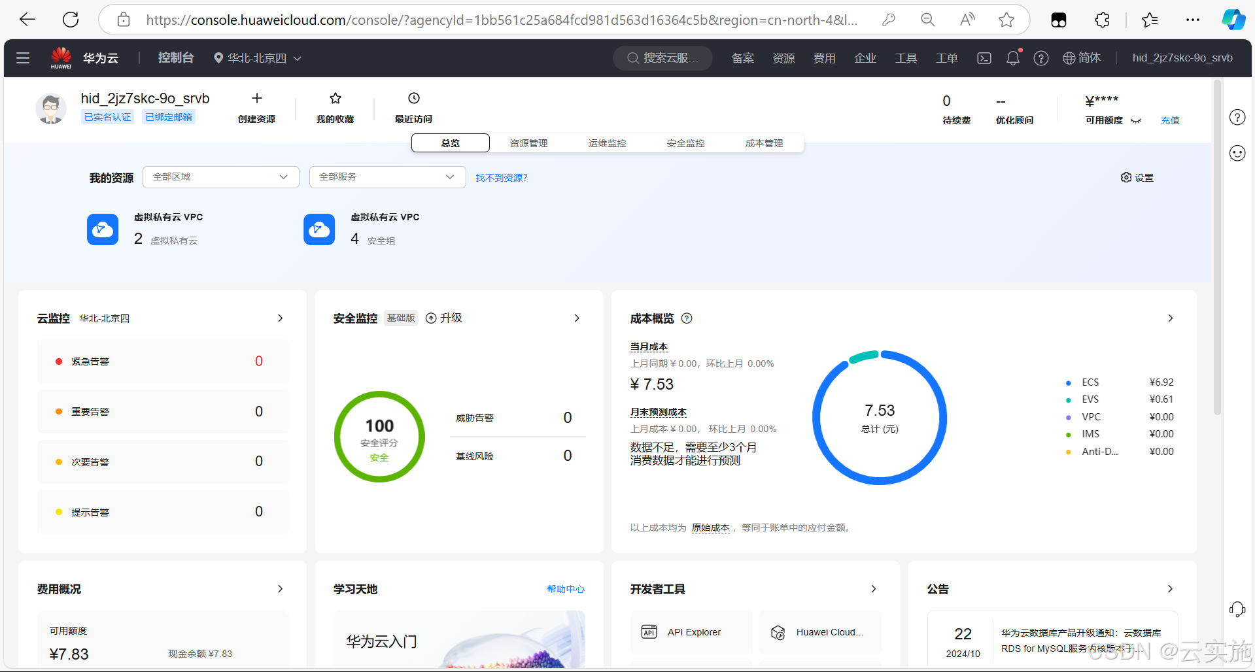
Task: Click the smiley feedback icon on right sidebar
Action: tap(1237, 153)
